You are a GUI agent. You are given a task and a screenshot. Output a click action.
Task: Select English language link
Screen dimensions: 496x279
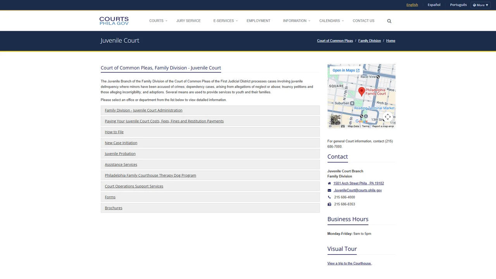click(412, 5)
